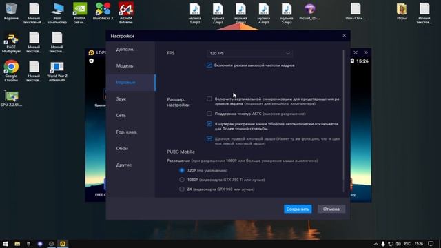This screenshot has width=441, height=248.
Task: Toggle the right mouse button click checkbox
Action: point(209,139)
